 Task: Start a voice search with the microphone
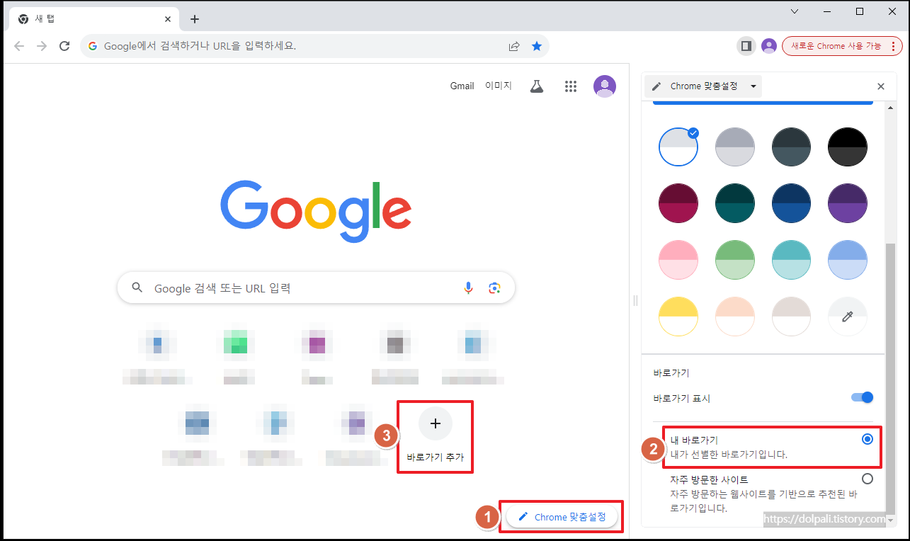click(x=468, y=287)
